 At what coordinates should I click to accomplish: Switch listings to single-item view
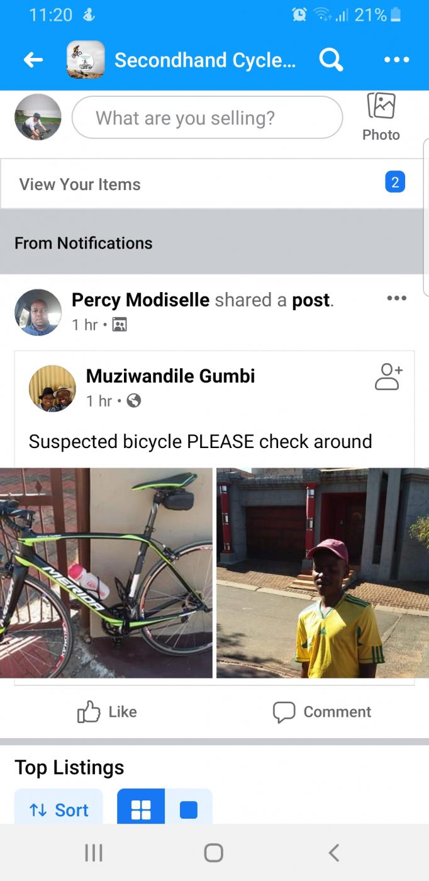pyautogui.click(x=189, y=809)
